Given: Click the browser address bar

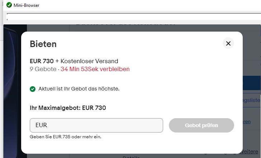Looking at the screenshot, I should (133, 16).
